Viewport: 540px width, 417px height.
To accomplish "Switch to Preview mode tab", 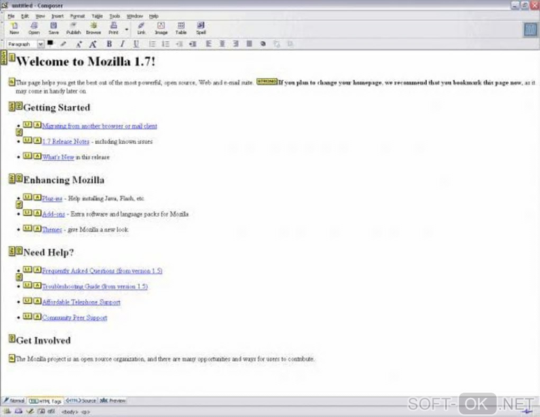I will pyautogui.click(x=113, y=401).
